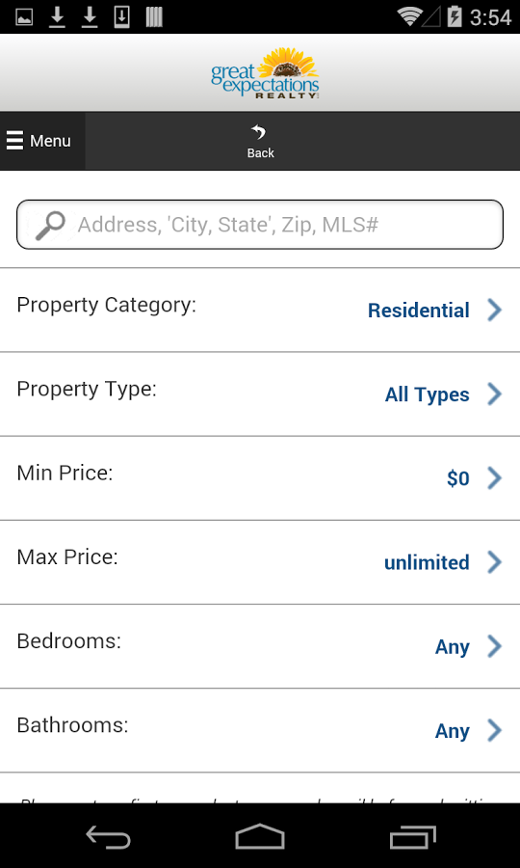Focus the Address, City, State search field
The height and width of the screenshot is (868, 520).
(x=260, y=225)
